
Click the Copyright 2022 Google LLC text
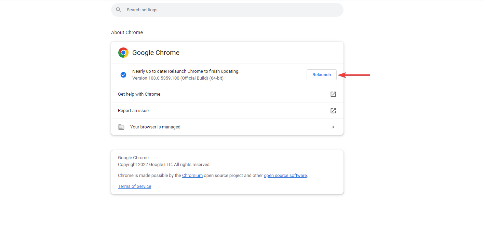164,165
